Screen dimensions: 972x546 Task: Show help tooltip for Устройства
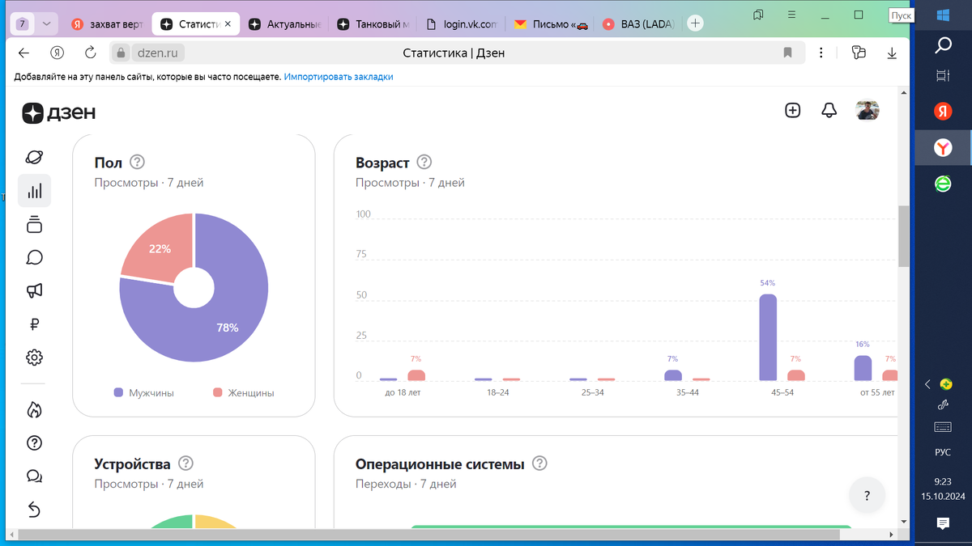click(x=185, y=463)
